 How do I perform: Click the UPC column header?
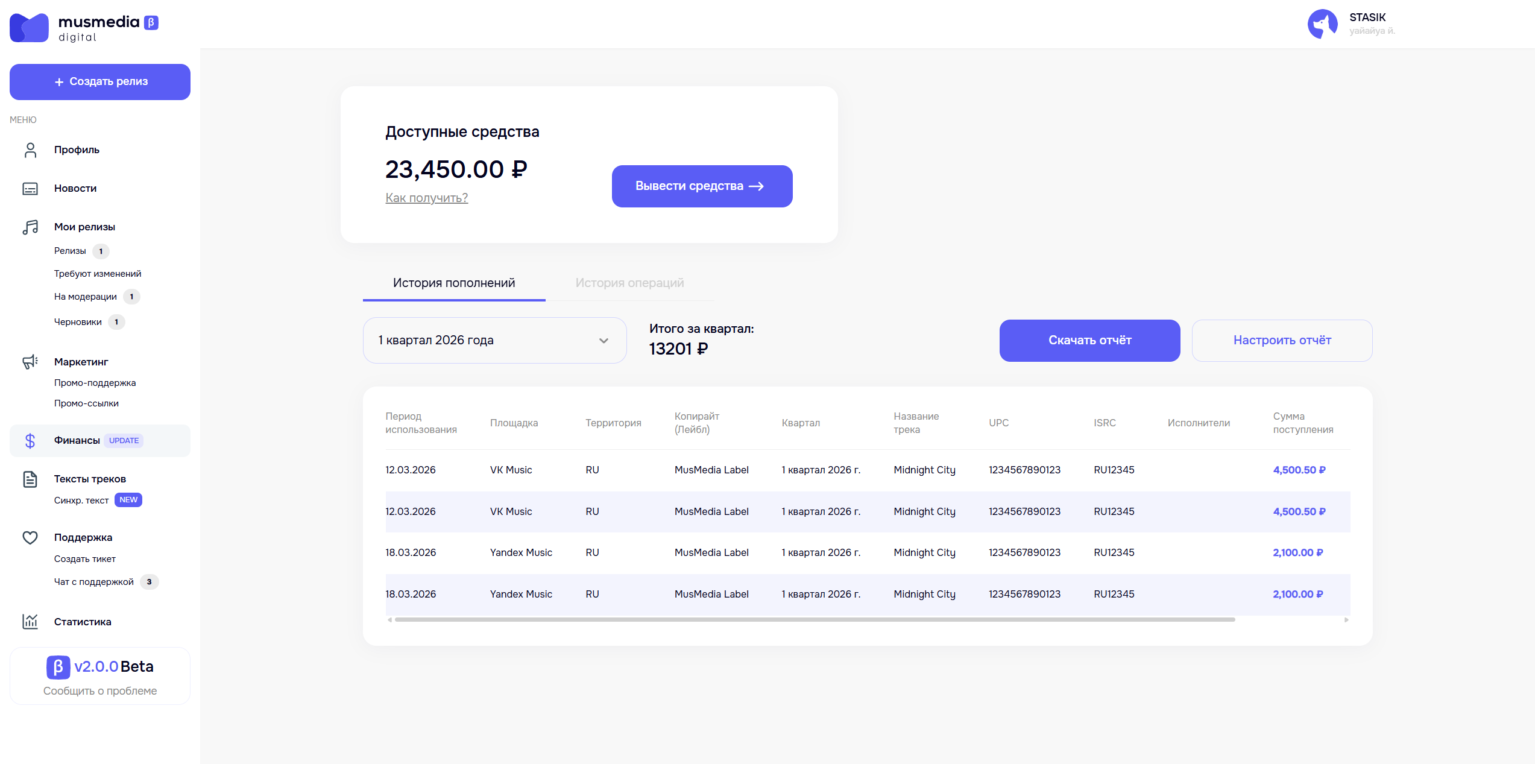coord(998,423)
